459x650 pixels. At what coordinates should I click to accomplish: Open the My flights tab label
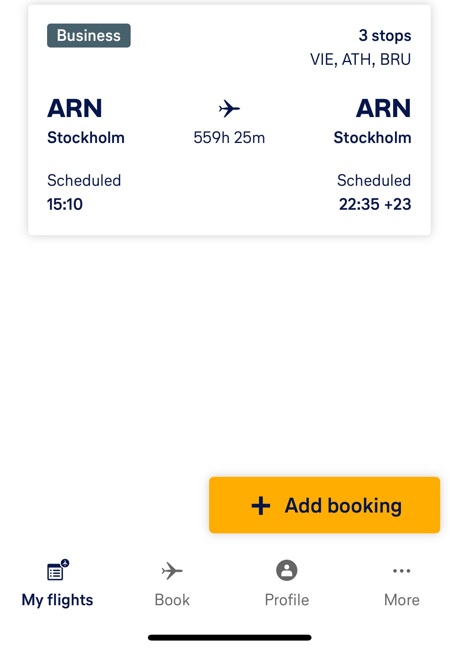point(57,600)
